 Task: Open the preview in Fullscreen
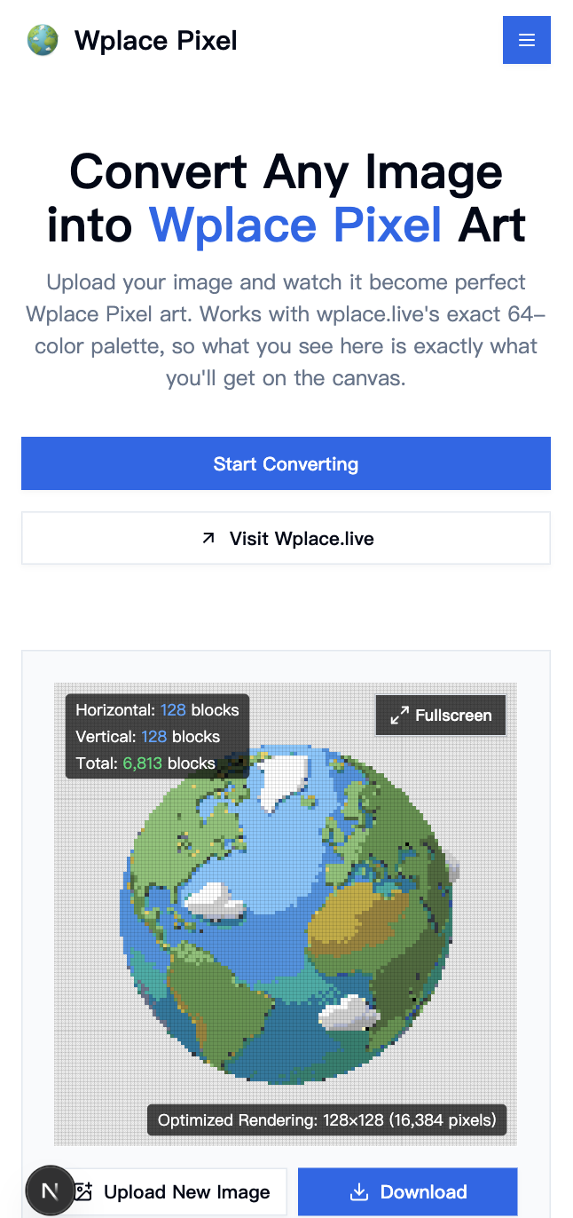pos(441,716)
